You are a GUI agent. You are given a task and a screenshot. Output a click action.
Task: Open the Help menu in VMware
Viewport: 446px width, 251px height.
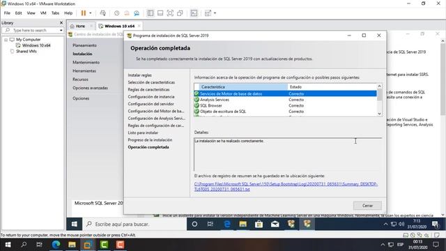coord(68,13)
